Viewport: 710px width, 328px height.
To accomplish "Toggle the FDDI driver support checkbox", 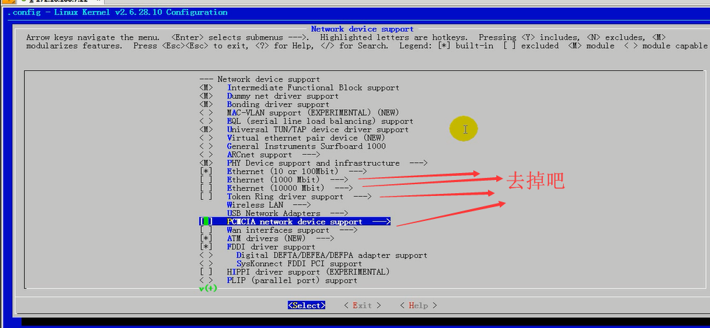I will pyautogui.click(x=206, y=247).
